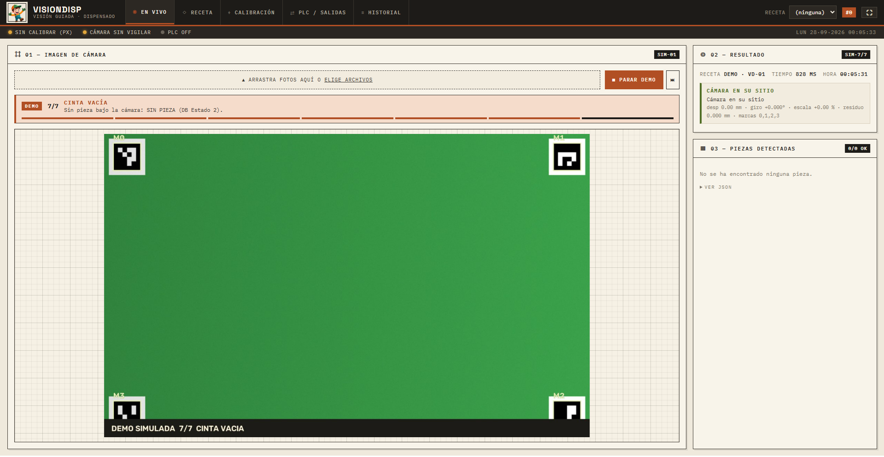This screenshot has width=884, height=457.
Task: Switch to the En Vivo tab
Action: [x=150, y=12]
